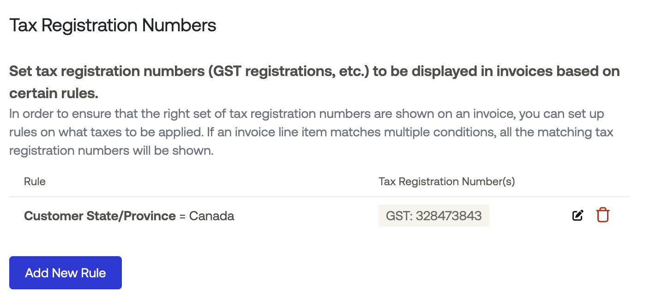This screenshot has height=305, width=650.
Task: Click the Add New Rule button
Action: coord(66,273)
